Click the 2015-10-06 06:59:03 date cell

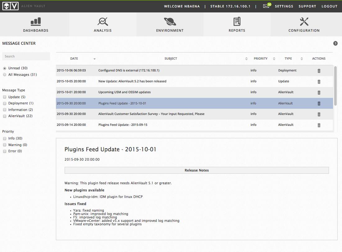point(71,70)
